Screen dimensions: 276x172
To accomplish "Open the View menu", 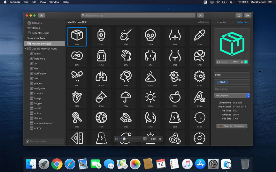I will tap(43, 2).
